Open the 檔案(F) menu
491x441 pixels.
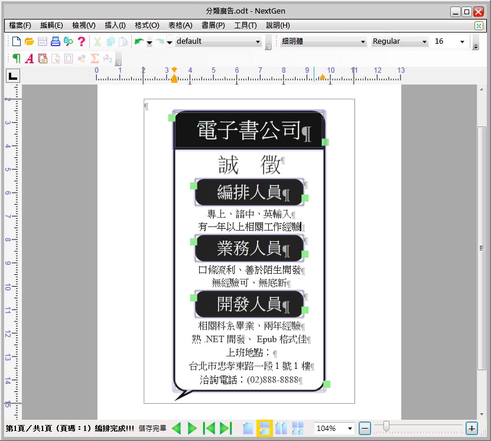click(20, 25)
